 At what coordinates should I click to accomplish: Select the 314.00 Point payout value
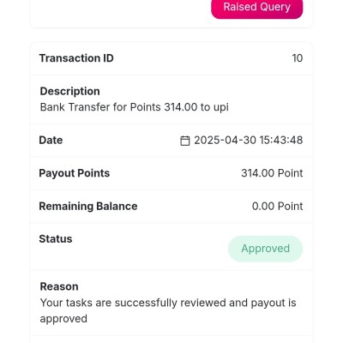pyautogui.click(x=272, y=173)
